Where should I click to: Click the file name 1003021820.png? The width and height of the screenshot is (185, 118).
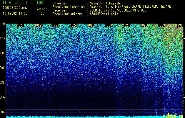click(x=15, y=8)
